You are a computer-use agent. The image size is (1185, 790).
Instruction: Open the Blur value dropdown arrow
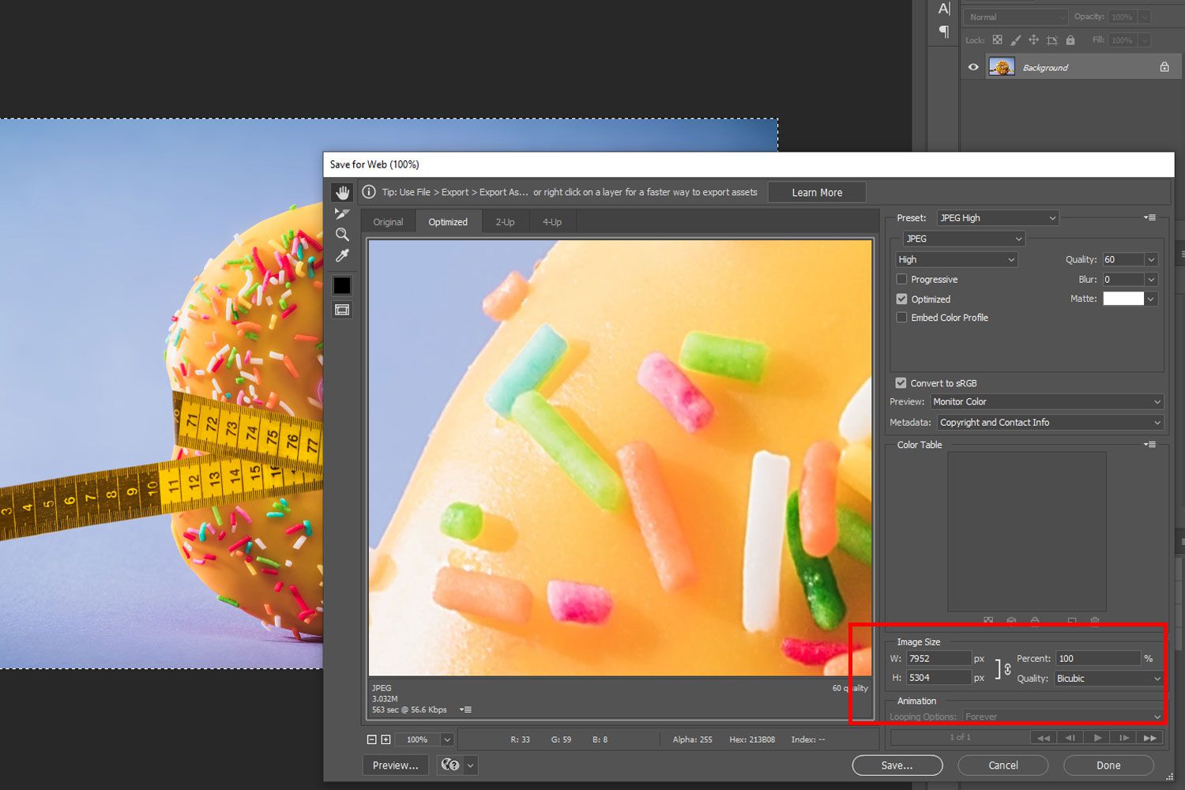(1151, 280)
